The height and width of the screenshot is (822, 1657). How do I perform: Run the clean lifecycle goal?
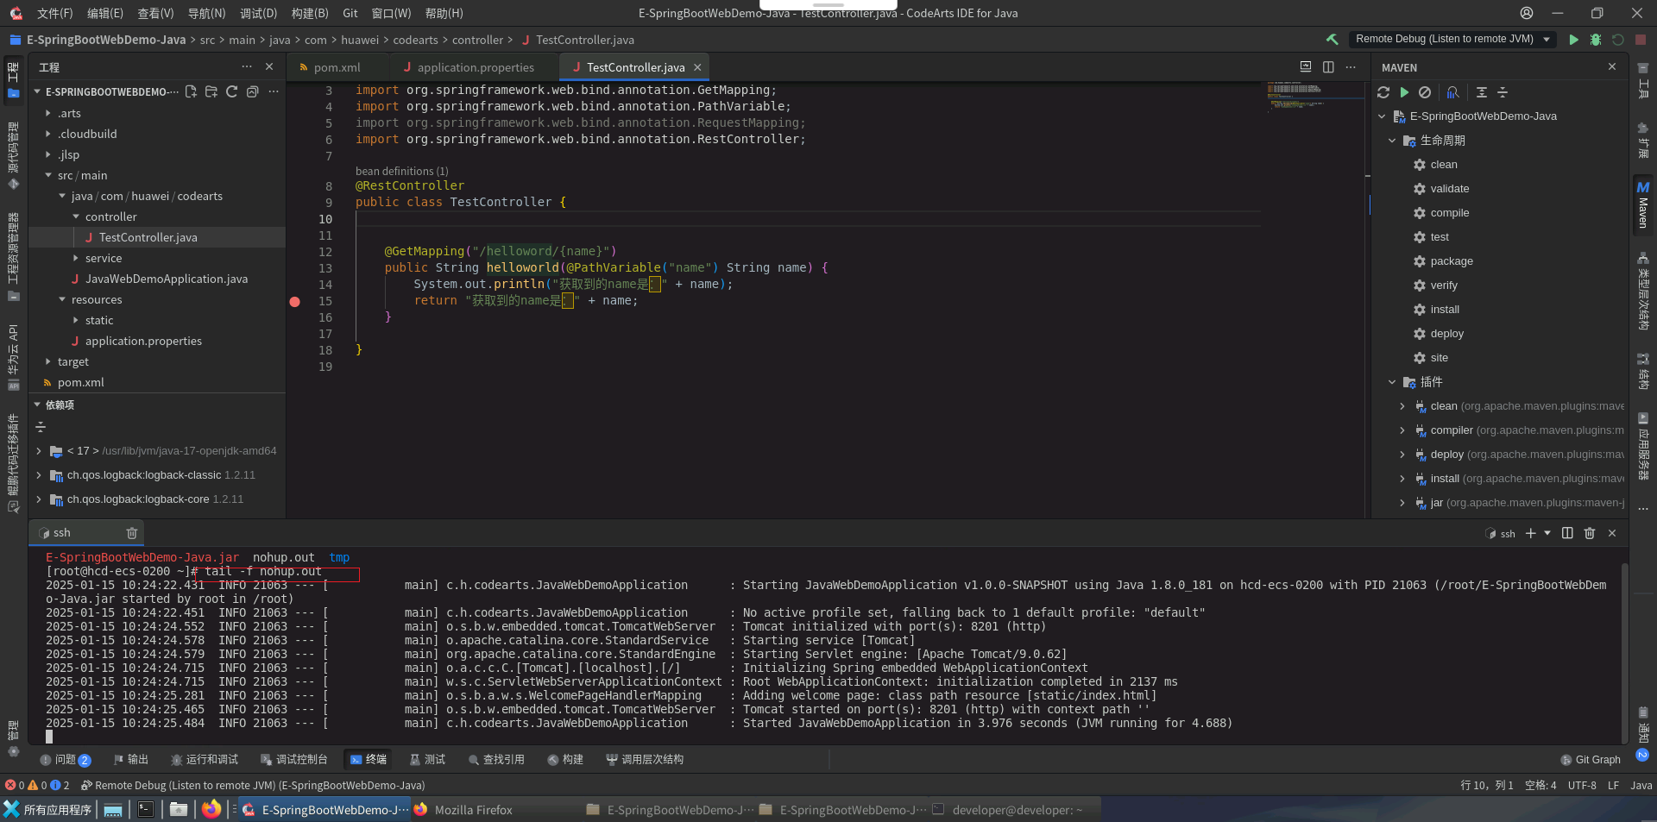point(1443,165)
